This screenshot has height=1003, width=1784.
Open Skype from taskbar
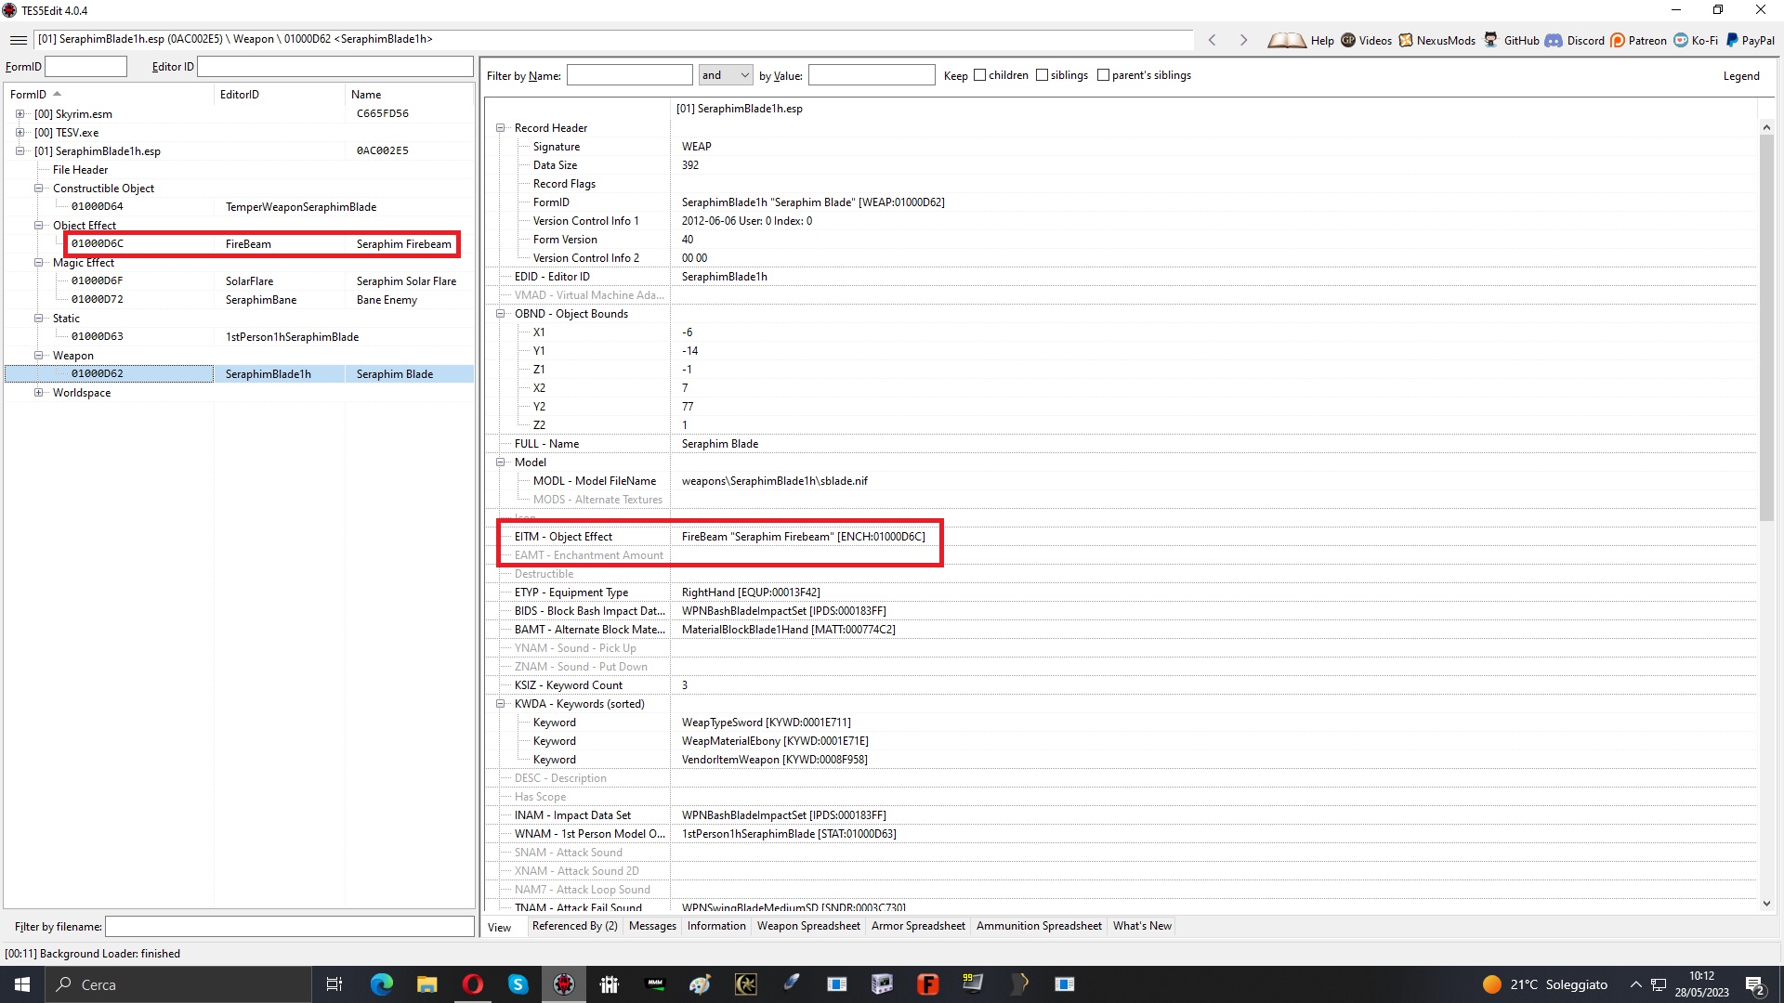(x=518, y=984)
